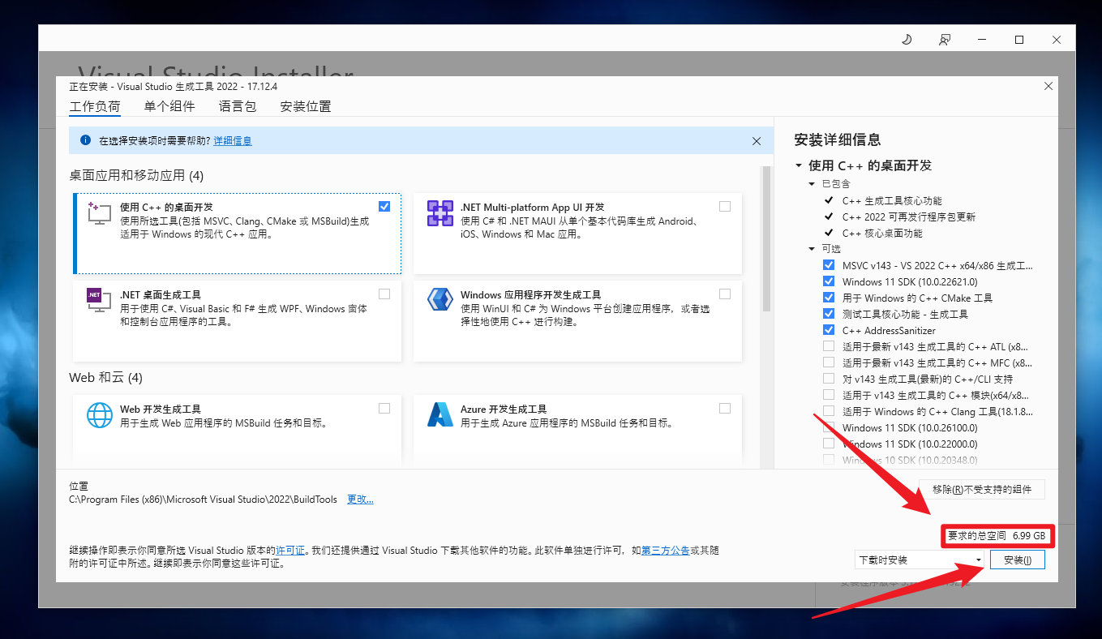Click the blue info icon in help banner
The image size is (1102, 639).
86,140
